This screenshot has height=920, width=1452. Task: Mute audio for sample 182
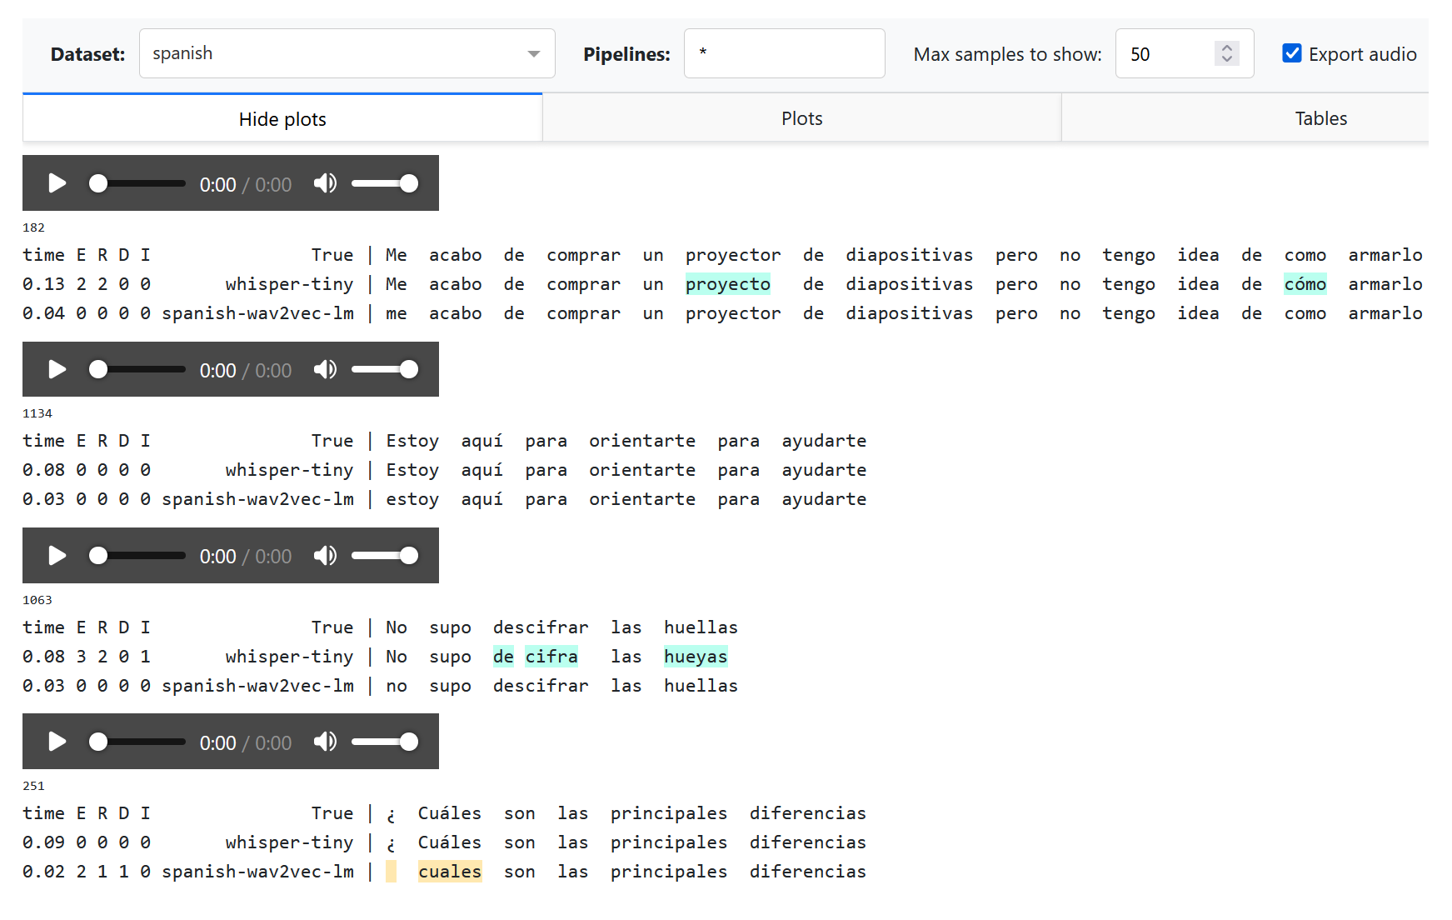point(326,183)
